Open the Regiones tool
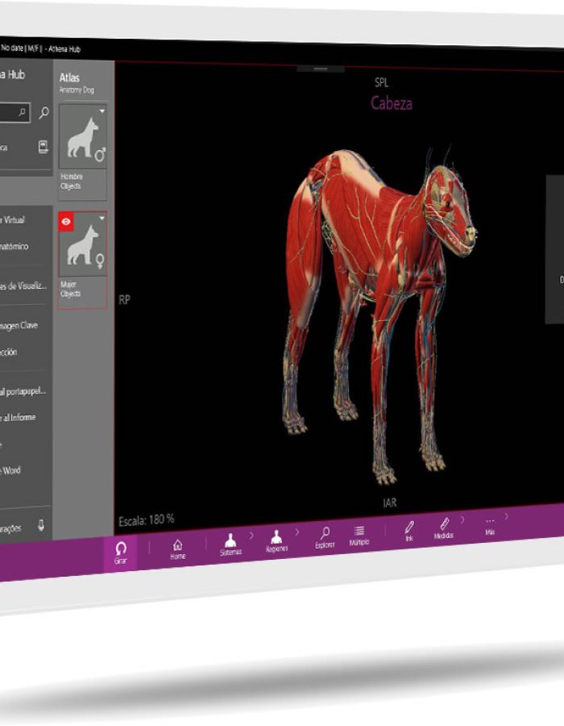The height and width of the screenshot is (726, 564). click(276, 541)
